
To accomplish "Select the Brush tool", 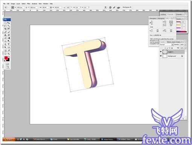I will click(x=9, y=32).
